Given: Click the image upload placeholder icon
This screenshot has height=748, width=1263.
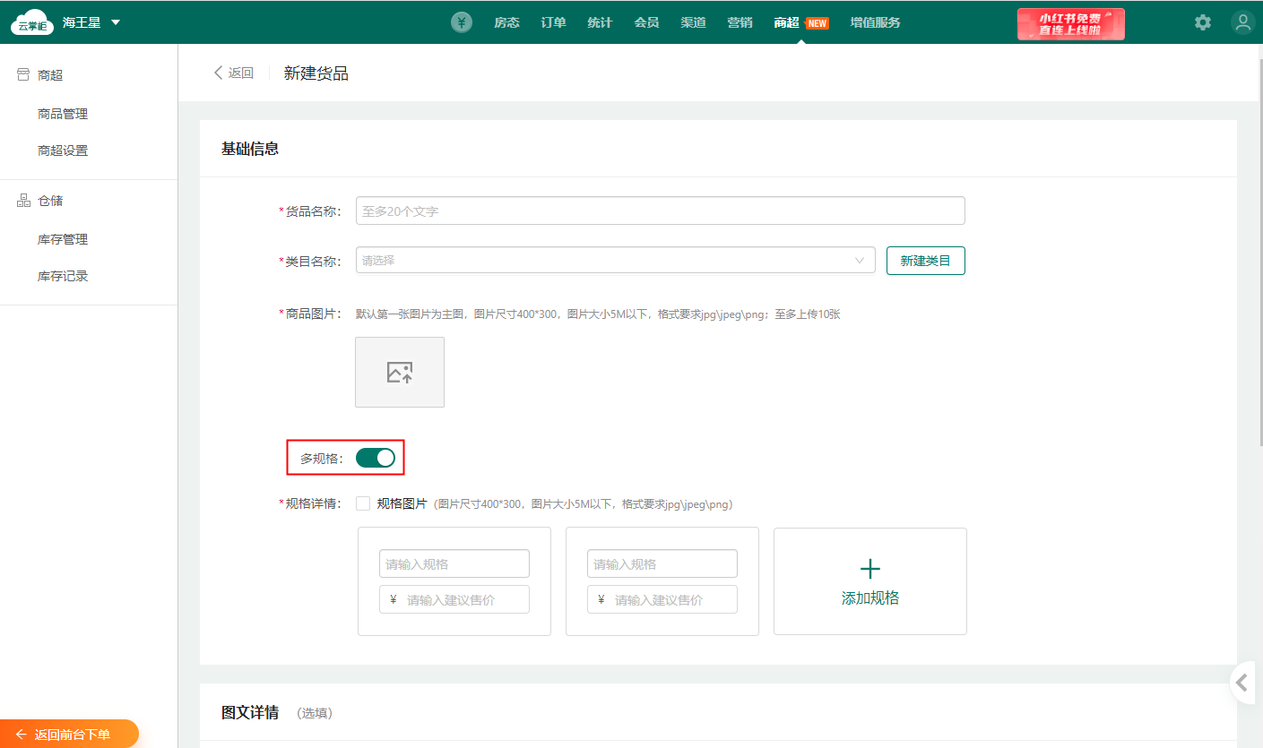Looking at the screenshot, I should [x=400, y=373].
